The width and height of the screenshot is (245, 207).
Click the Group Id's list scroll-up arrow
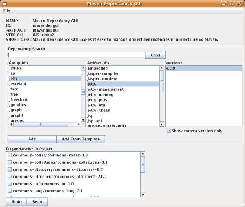point(83,68)
